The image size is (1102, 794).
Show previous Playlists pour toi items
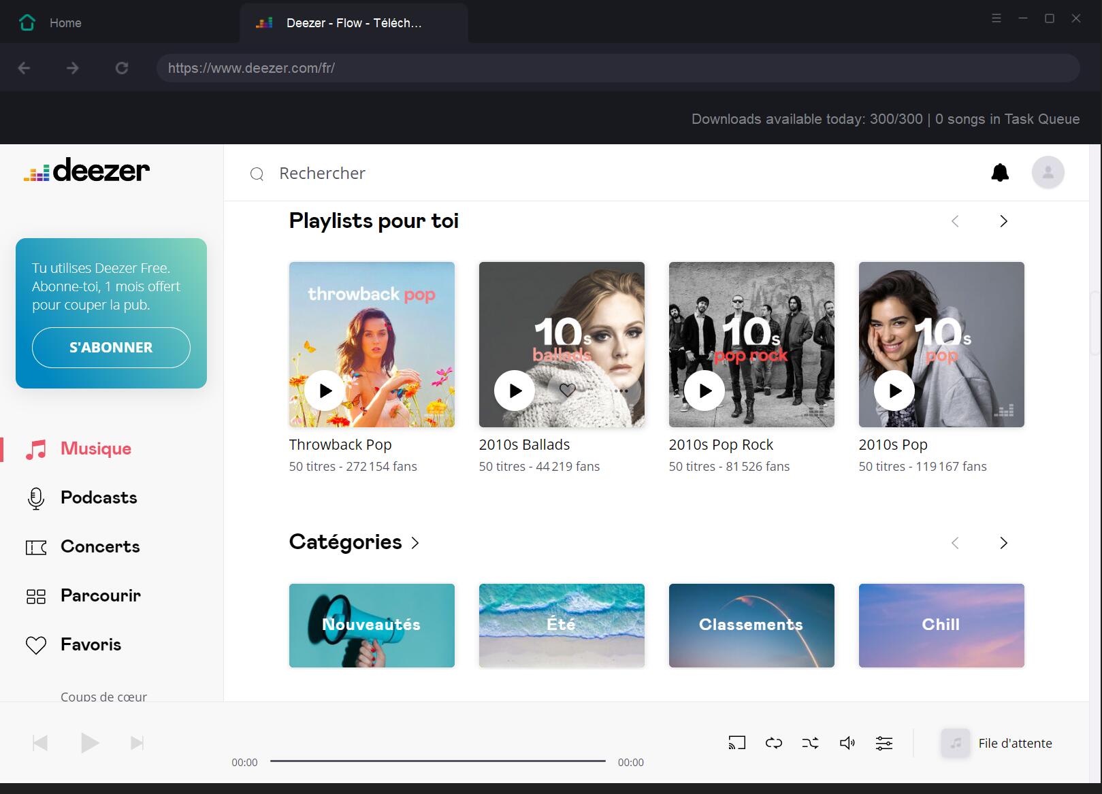pos(955,221)
